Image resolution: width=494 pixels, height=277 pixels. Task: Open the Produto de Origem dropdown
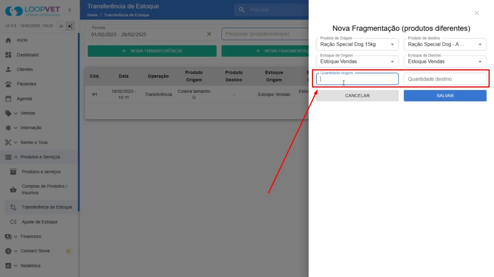[357, 44]
